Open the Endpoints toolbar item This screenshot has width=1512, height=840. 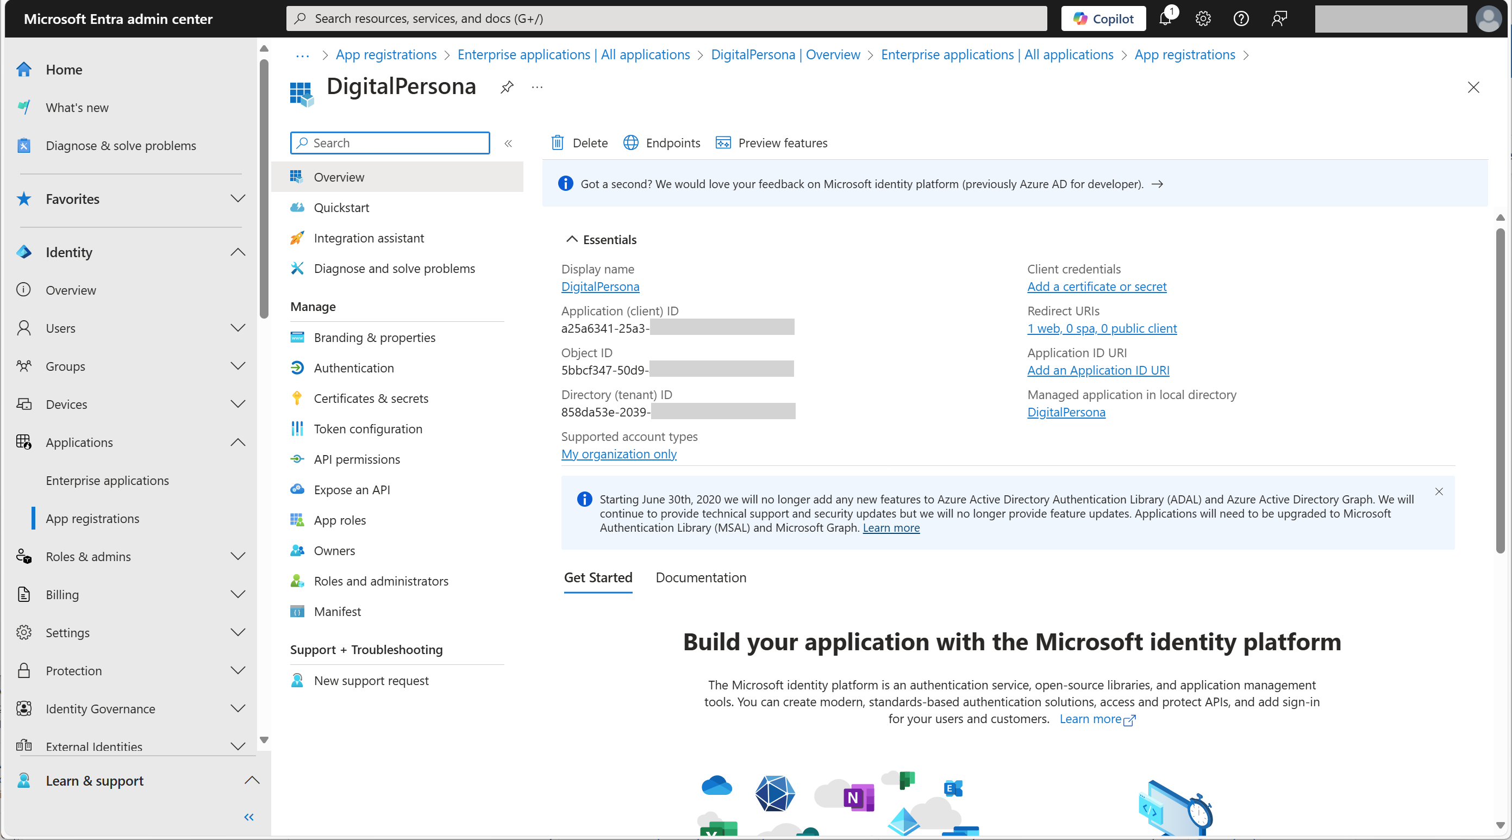(661, 143)
